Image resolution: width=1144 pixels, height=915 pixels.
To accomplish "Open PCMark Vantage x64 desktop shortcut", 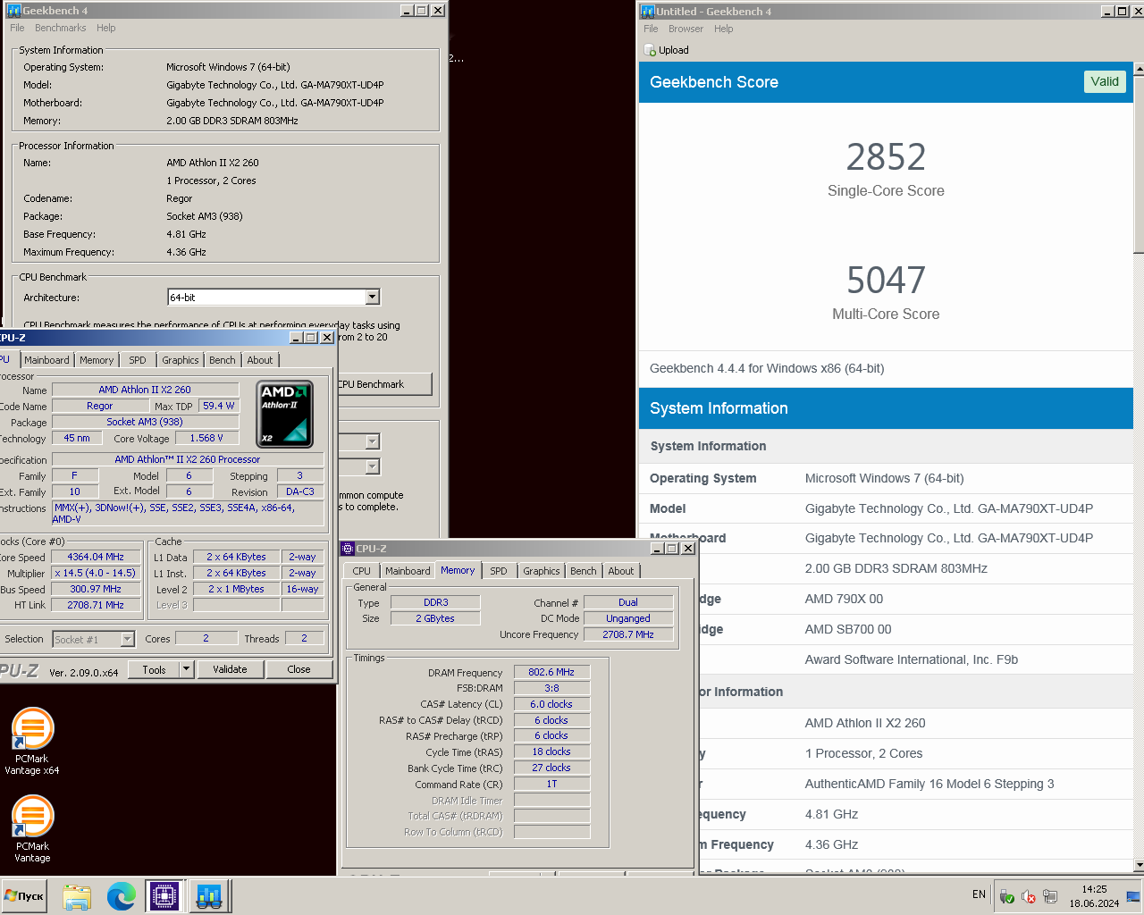I will (32, 740).
